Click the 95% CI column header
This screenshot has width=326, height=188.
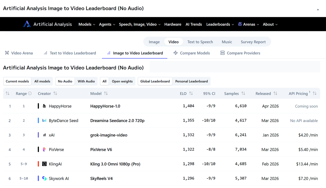click(209, 93)
